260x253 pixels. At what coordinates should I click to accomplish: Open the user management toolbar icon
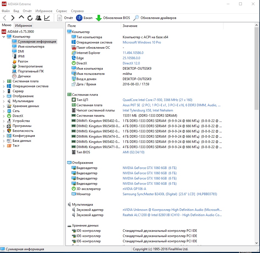pos(39,18)
